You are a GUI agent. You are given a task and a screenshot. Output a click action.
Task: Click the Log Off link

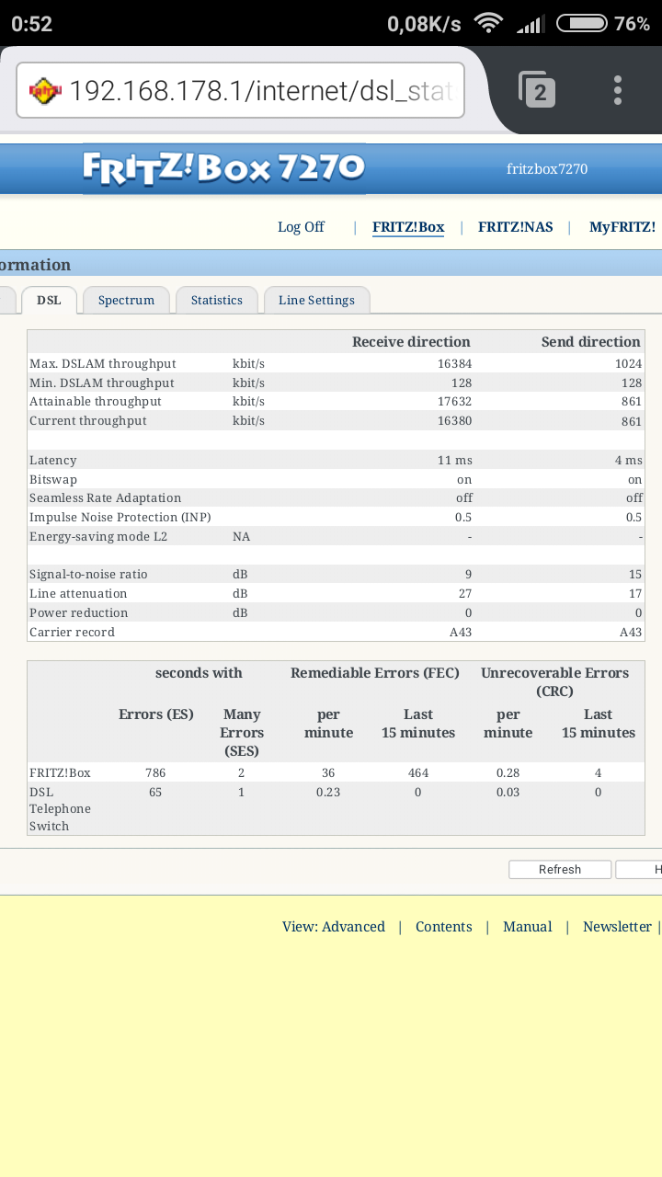[x=301, y=227]
